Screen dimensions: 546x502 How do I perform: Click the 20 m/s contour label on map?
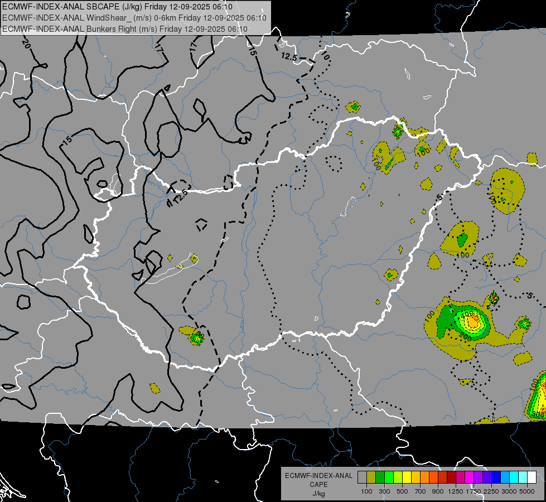[x=26, y=44]
